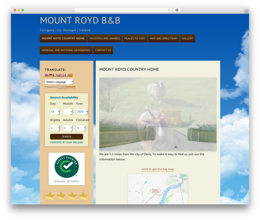Click the round icon beside the address bar
Screen dimensions: 260x220
coord(177,10)
